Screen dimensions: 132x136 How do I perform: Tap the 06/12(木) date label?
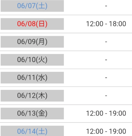32,96
